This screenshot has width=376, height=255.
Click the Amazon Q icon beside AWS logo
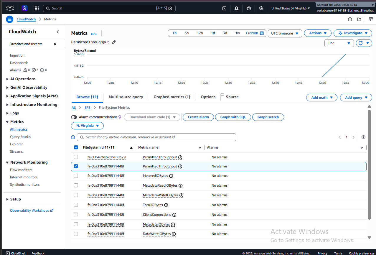(x=24, y=8)
